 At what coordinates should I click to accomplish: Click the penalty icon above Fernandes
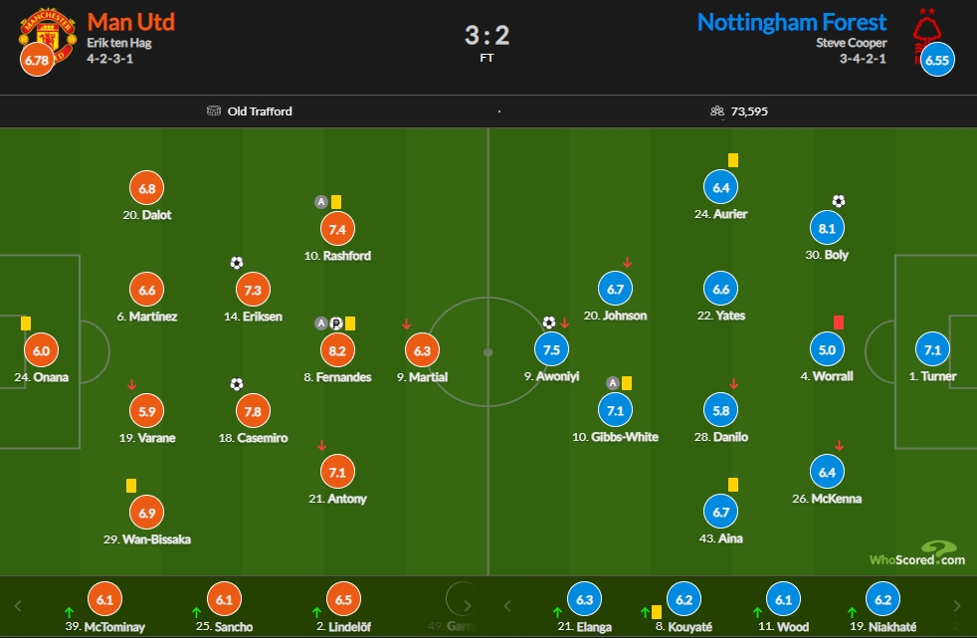click(x=336, y=323)
